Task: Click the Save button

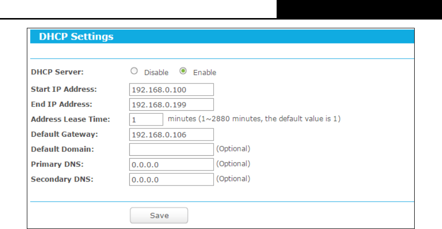Action: click(x=159, y=215)
